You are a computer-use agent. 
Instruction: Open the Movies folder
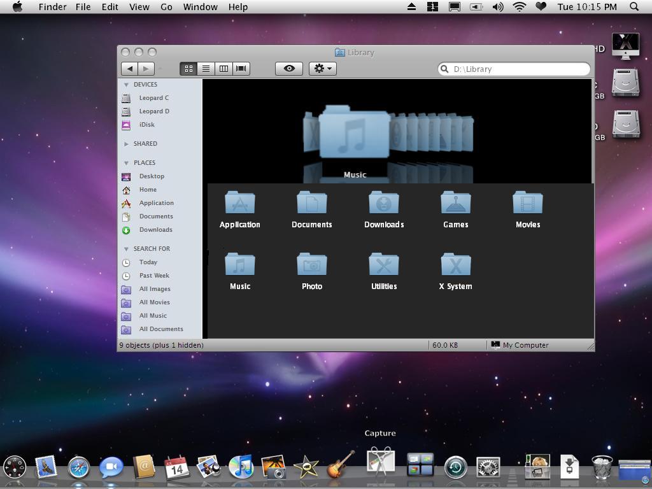coord(528,202)
